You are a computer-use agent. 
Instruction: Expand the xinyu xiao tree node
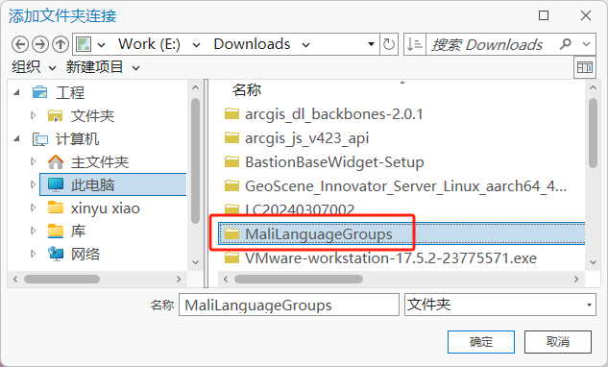pos(33,208)
